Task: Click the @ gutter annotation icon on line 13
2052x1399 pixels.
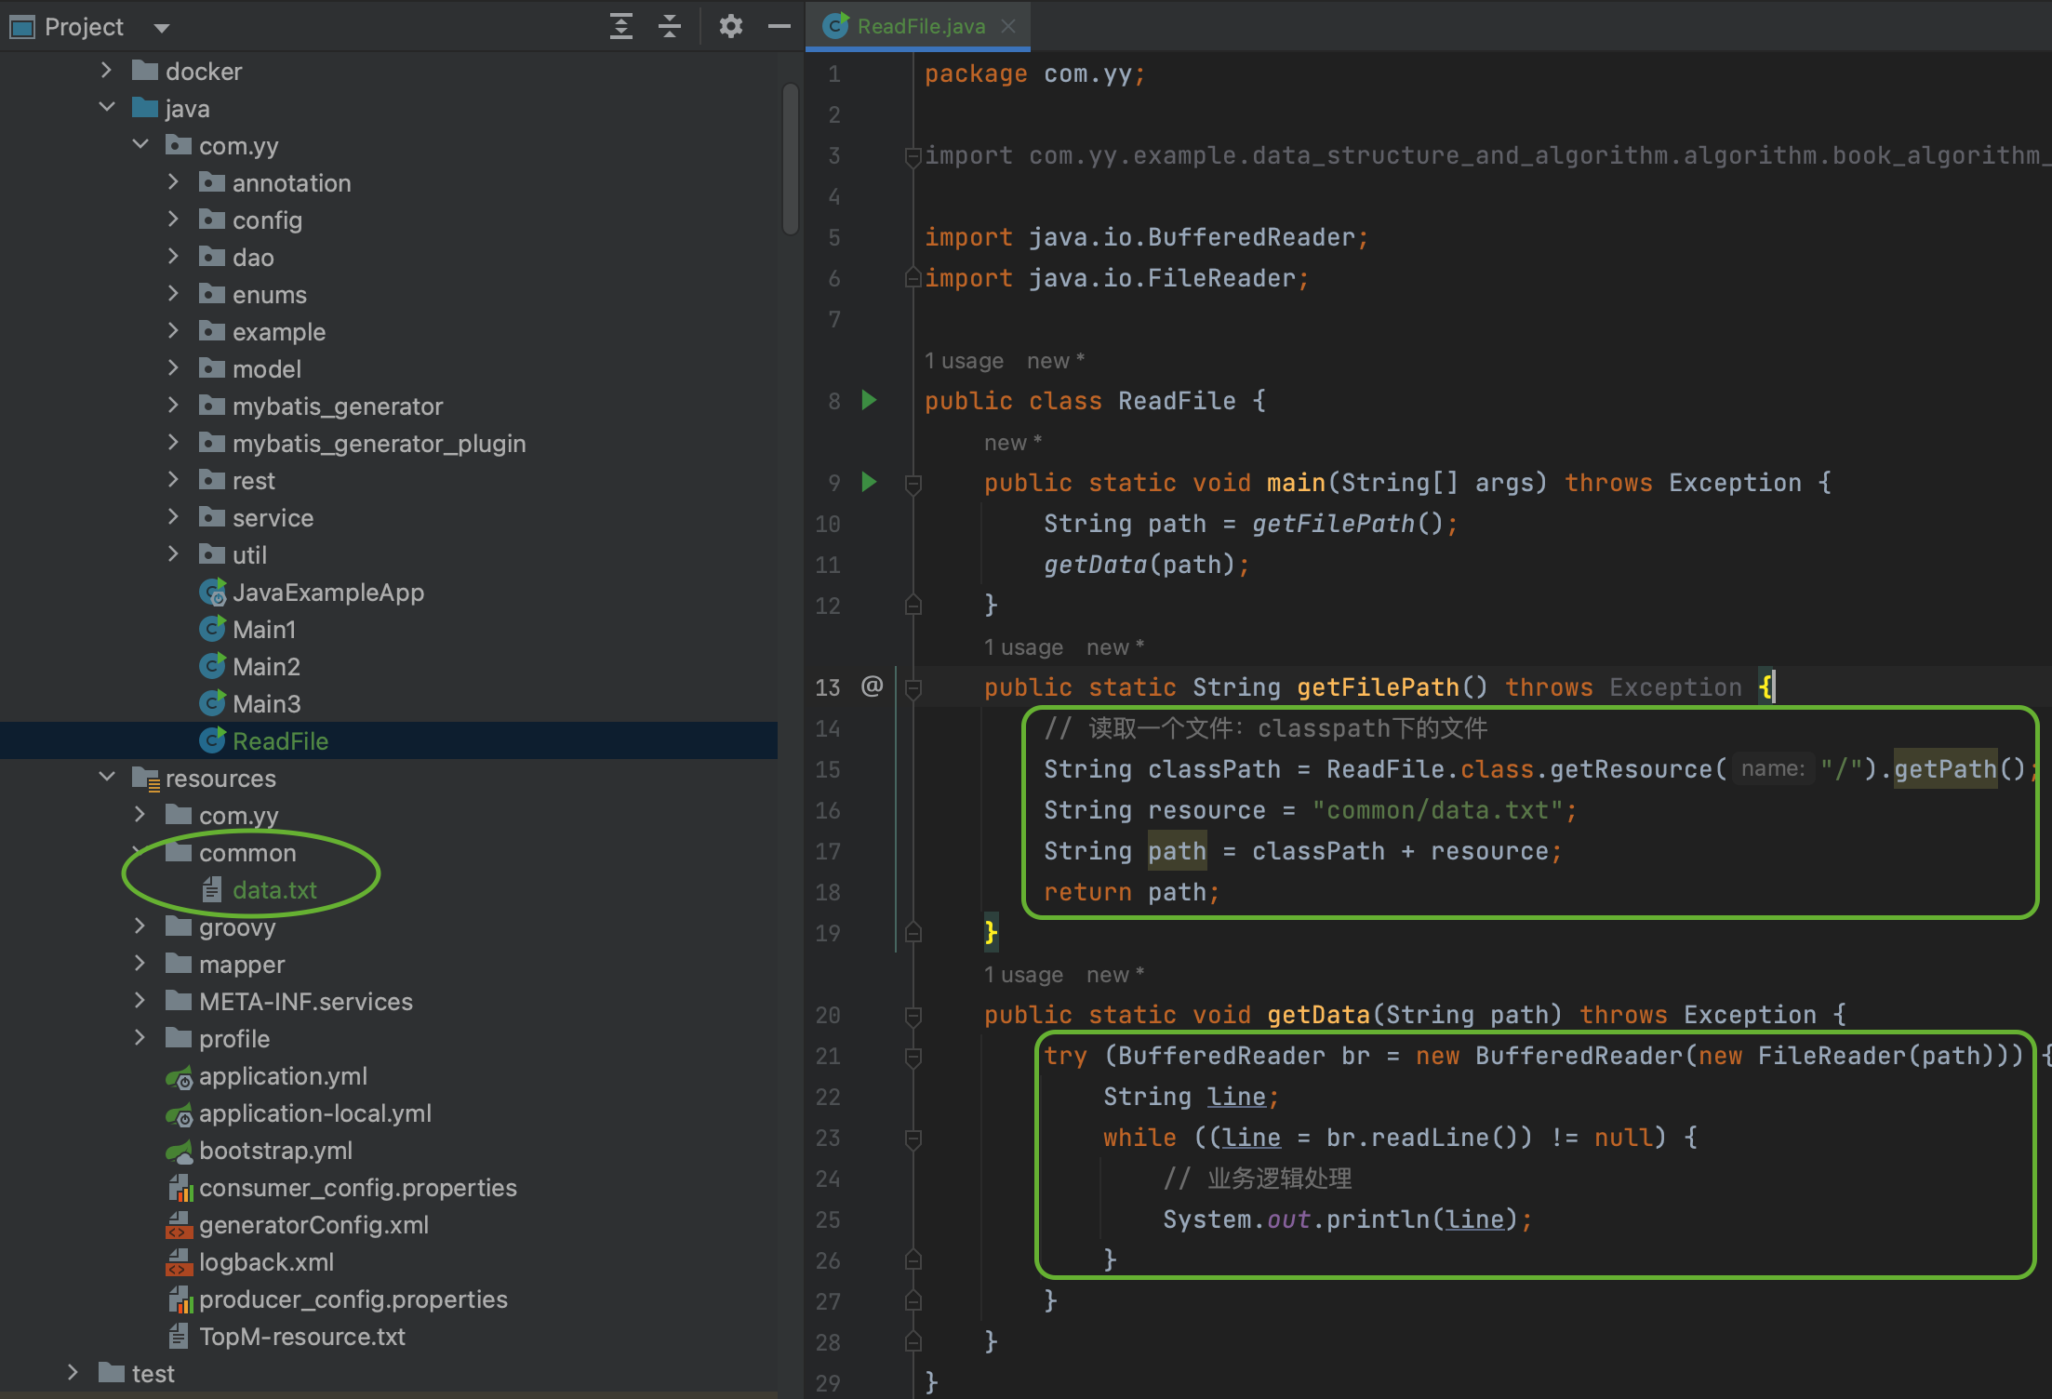Action: (x=872, y=686)
